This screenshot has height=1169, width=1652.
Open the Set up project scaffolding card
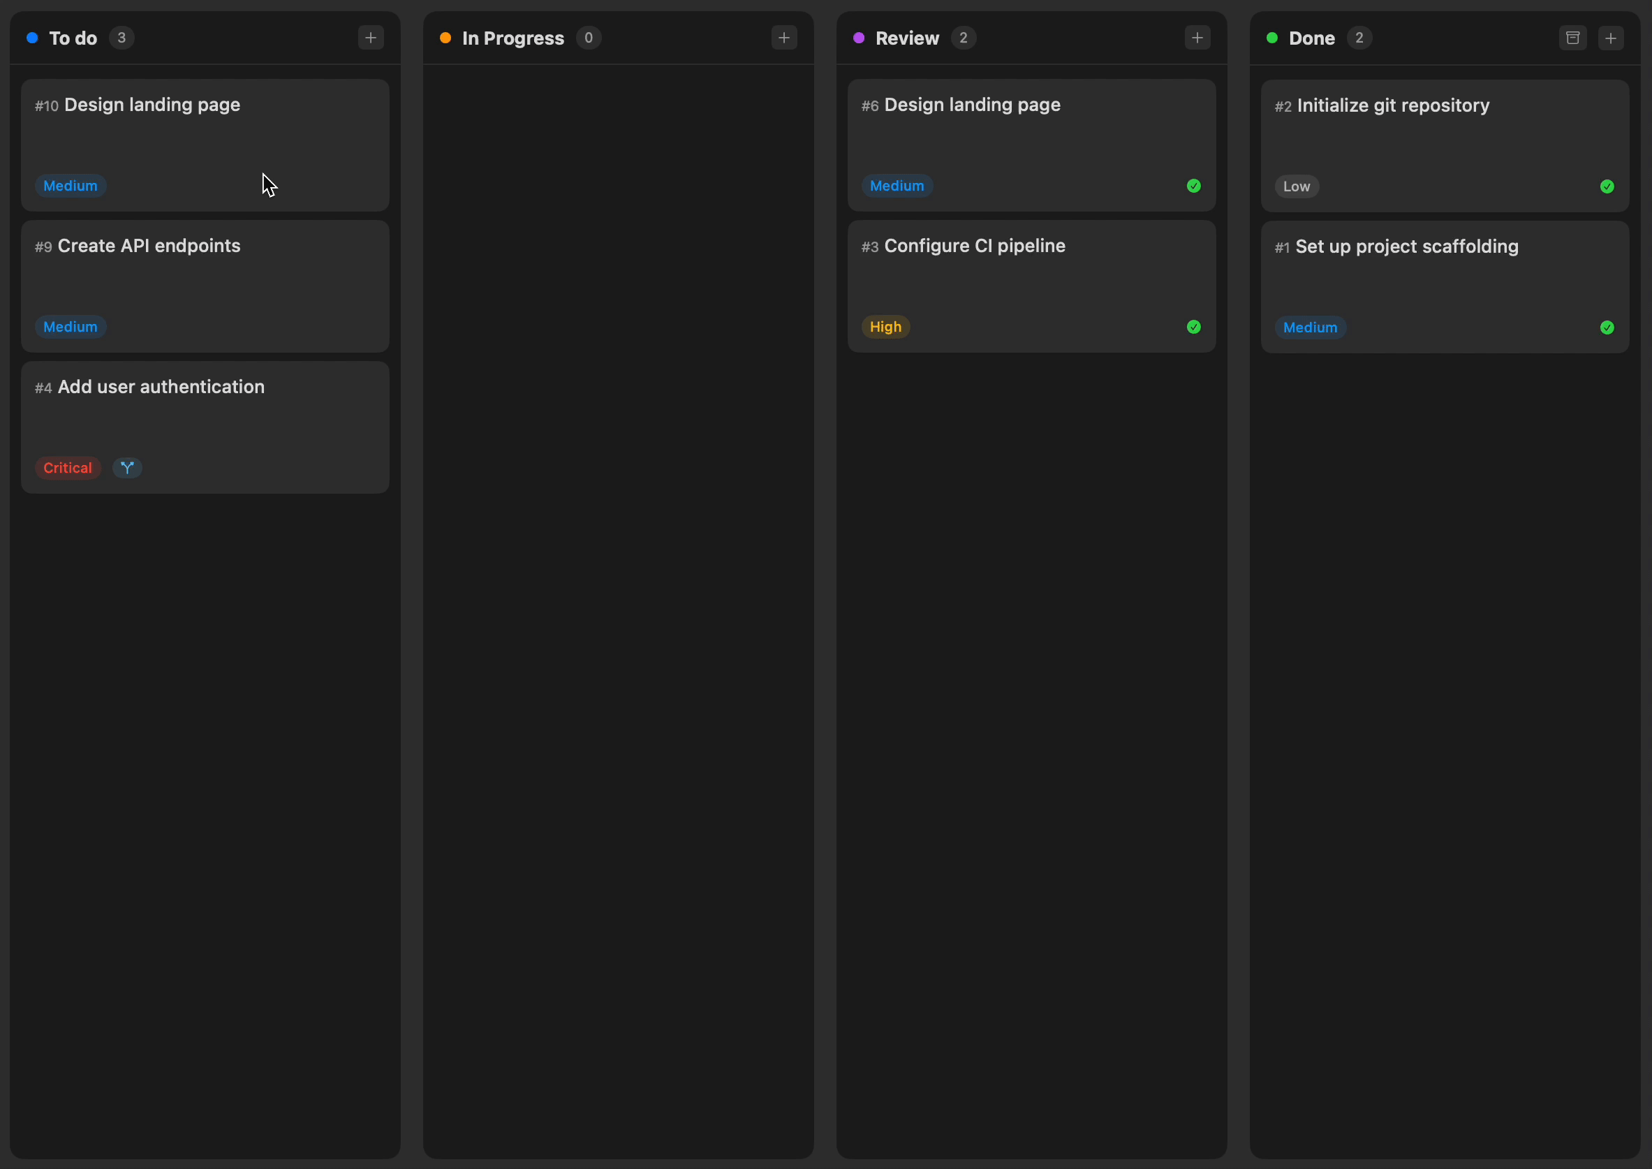coord(1445,286)
